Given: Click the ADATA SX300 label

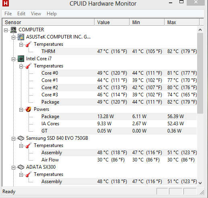Looking at the screenshot, I should [41, 167].
